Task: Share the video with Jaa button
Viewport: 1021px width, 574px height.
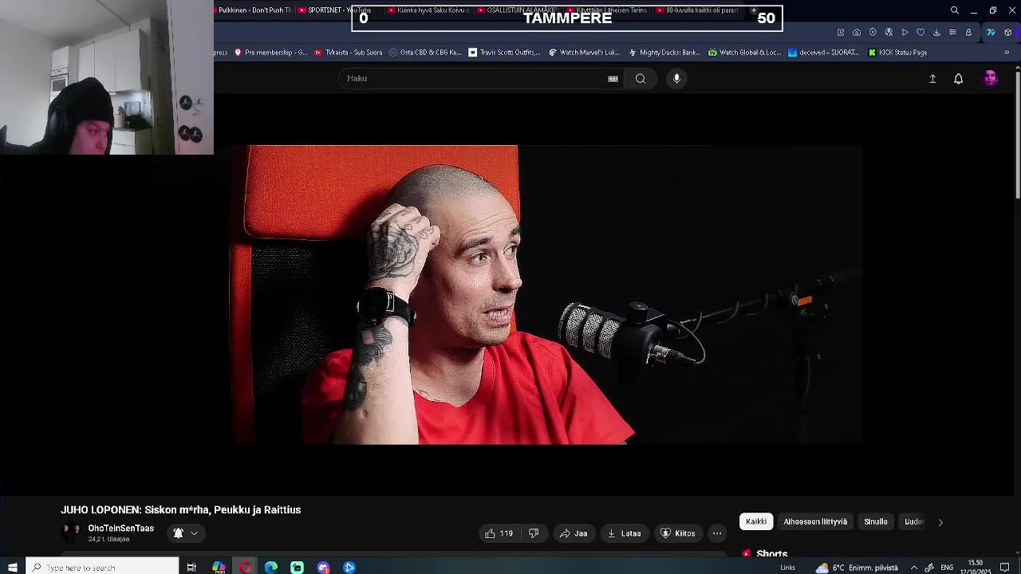Action: [574, 533]
